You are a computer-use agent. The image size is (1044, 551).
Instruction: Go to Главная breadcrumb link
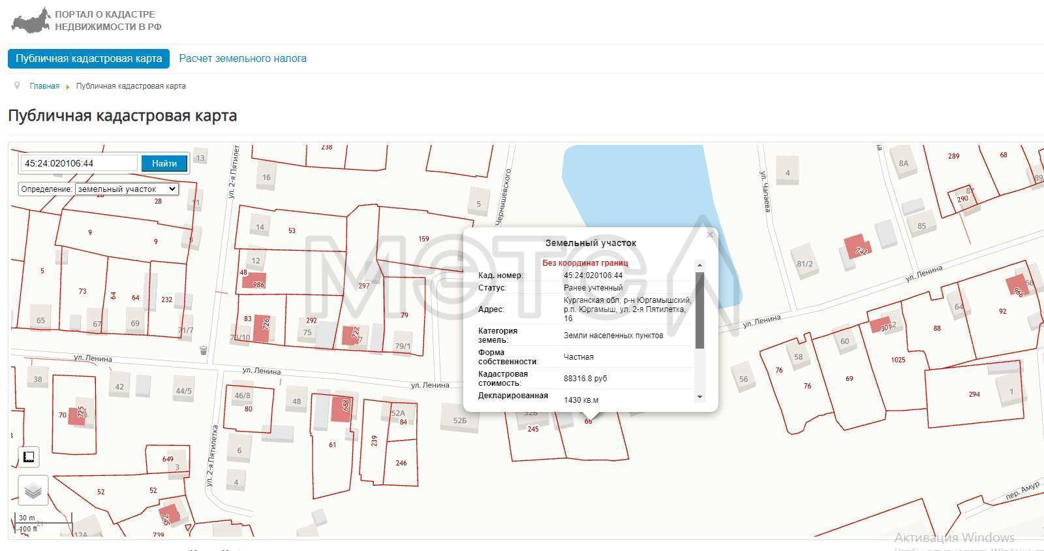point(44,86)
